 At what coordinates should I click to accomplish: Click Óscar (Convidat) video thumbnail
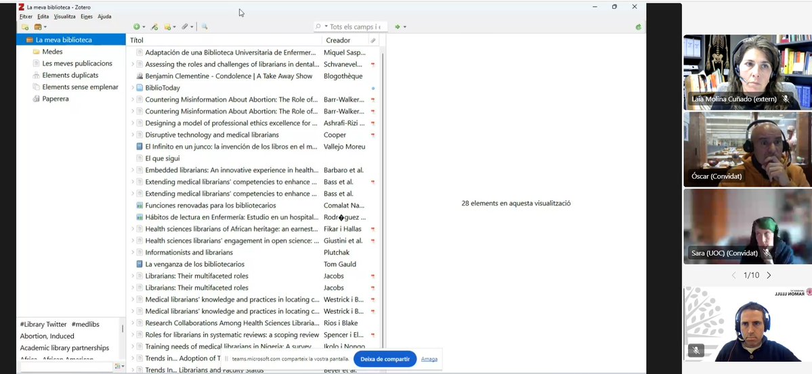[747, 149]
